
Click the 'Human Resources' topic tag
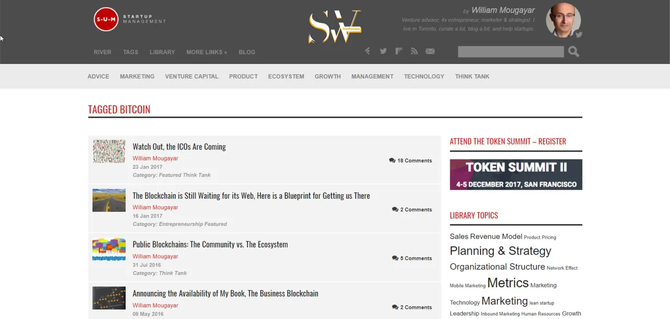click(x=541, y=314)
